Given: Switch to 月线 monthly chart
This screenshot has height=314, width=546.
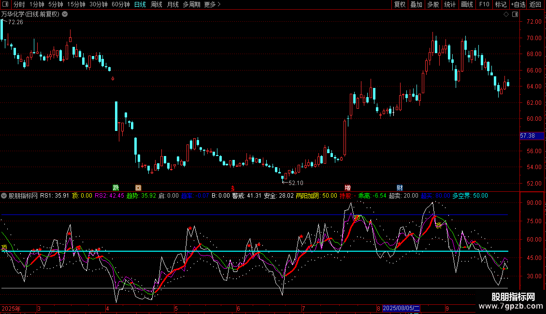Looking at the screenshot, I should pyautogui.click(x=172, y=4).
